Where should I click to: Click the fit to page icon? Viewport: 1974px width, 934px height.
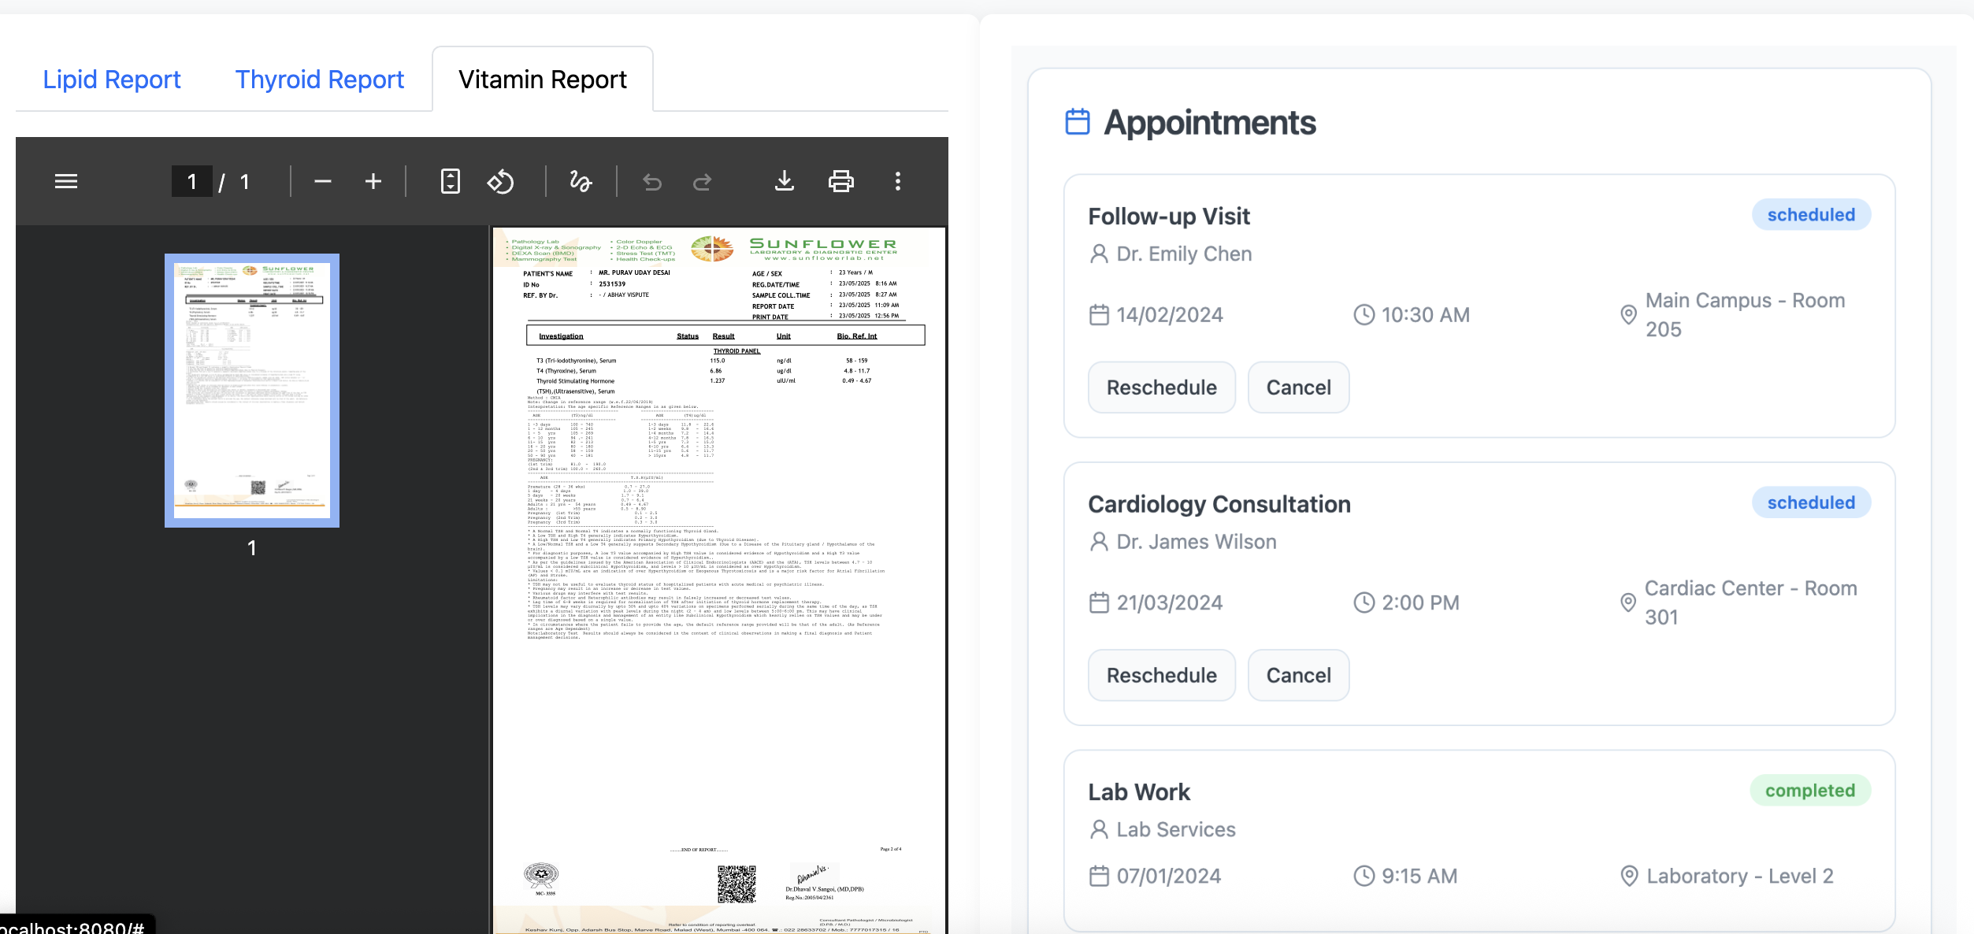pyautogui.click(x=450, y=182)
